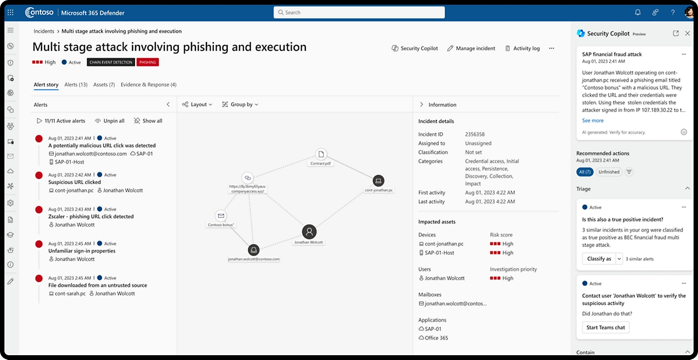698x360 pixels.
Task: Open the learning hub graduation cap icon
Action: 10,234
